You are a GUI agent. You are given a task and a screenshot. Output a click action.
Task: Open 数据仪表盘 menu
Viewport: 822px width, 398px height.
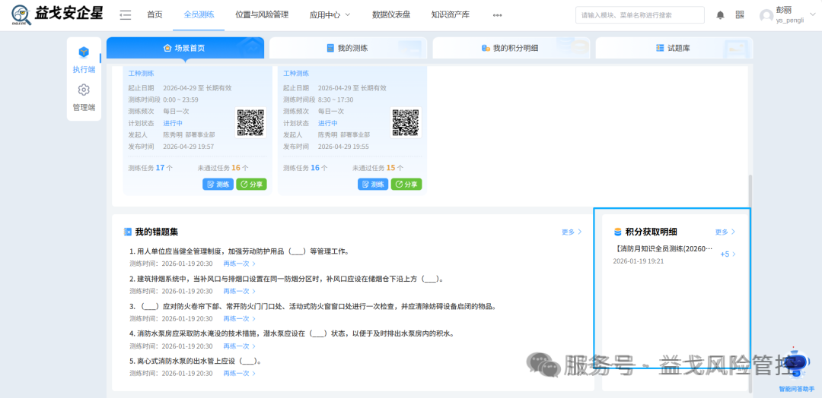click(x=391, y=15)
